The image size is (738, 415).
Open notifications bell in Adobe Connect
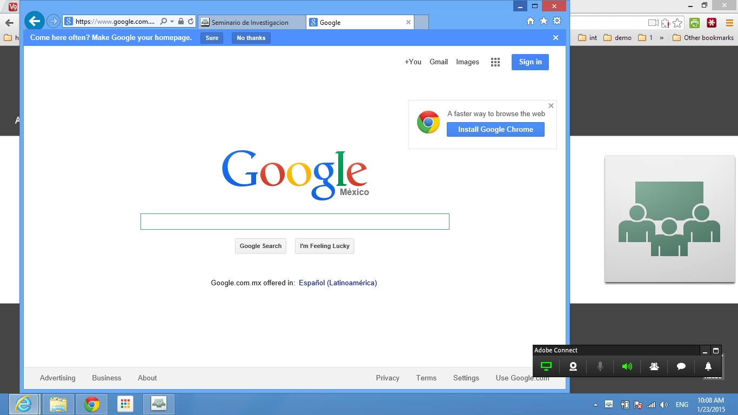tap(708, 366)
